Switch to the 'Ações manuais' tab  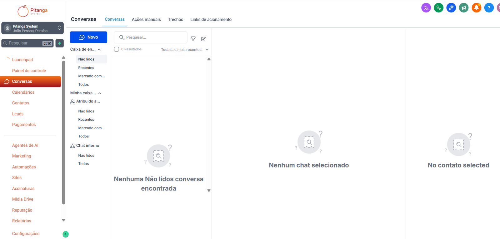click(146, 19)
